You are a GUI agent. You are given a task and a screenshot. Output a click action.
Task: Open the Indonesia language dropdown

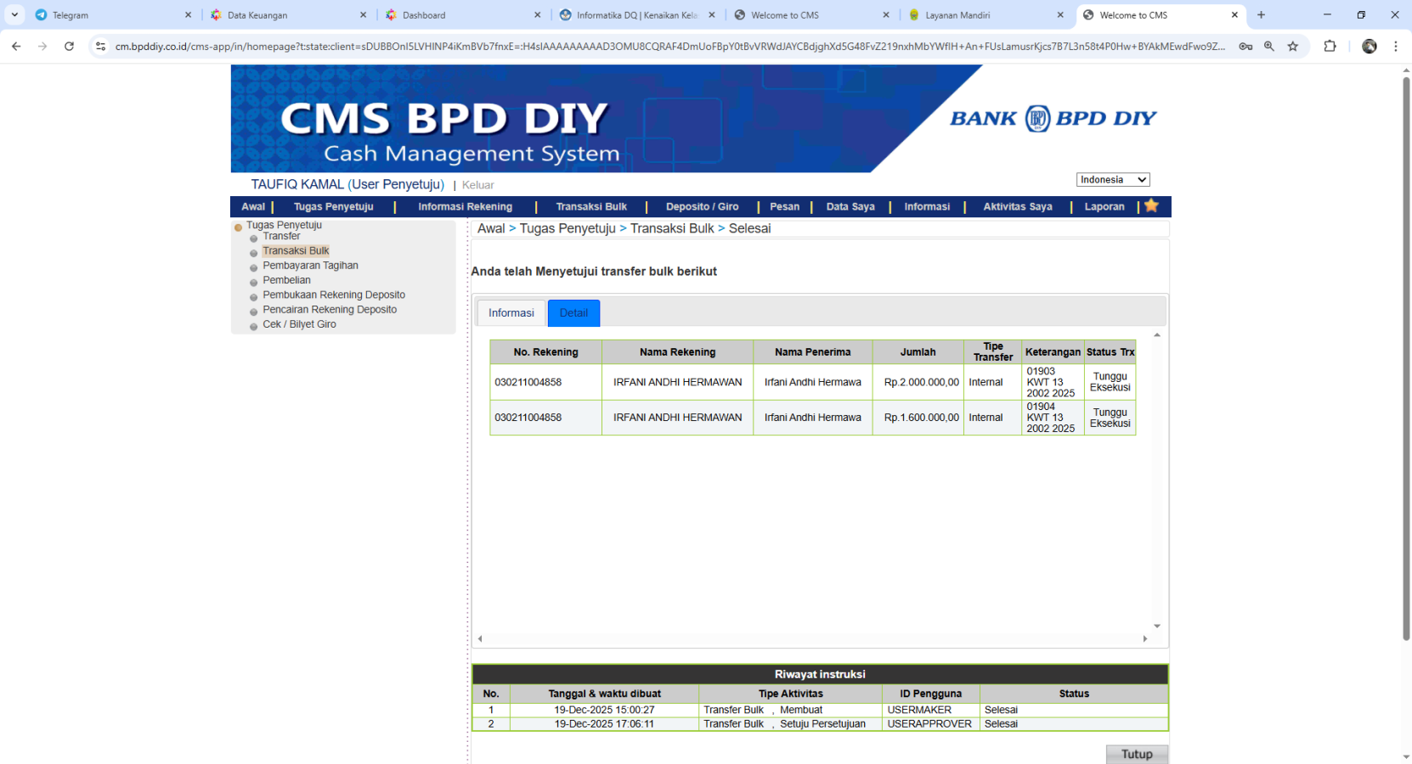pos(1112,180)
